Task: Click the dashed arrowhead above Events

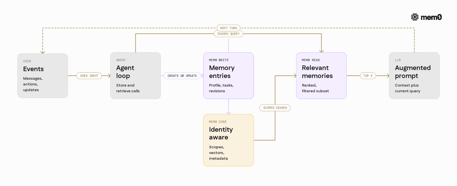Action: click(x=43, y=52)
